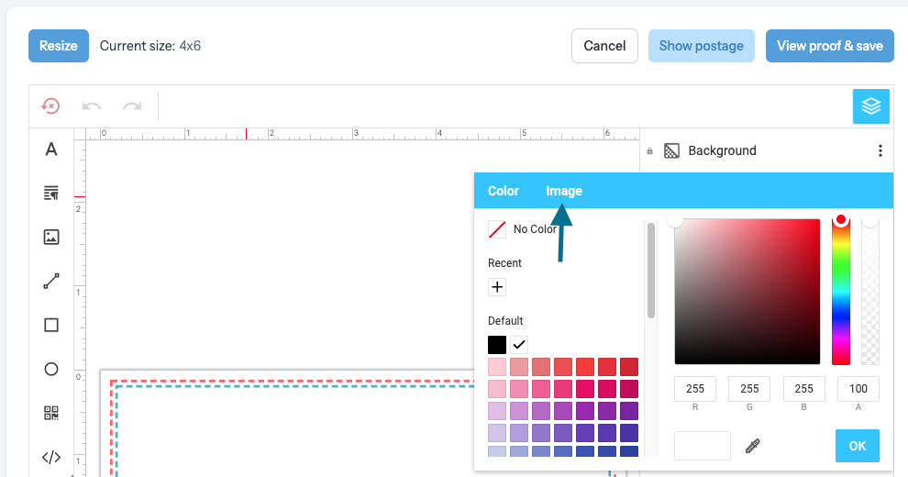908x477 pixels.
Task: Click the Show postage button
Action: pyautogui.click(x=702, y=46)
